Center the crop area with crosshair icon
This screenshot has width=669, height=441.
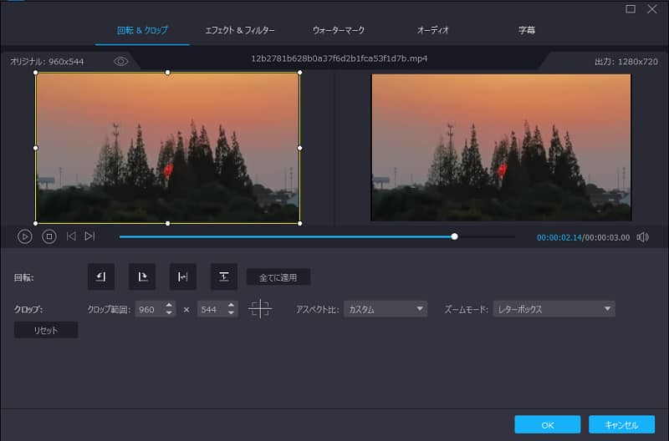(260, 309)
